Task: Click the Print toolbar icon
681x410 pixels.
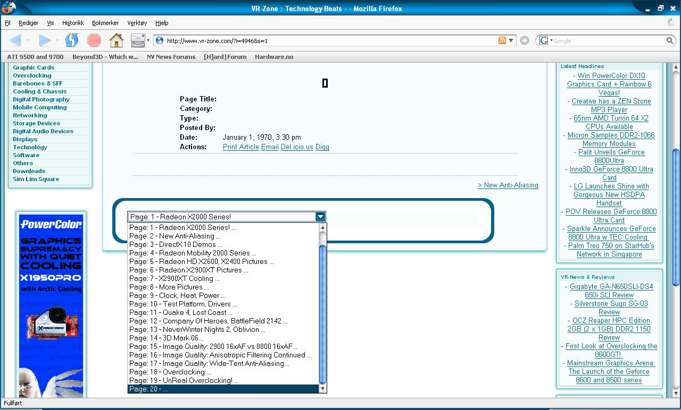Action: coord(138,40)
